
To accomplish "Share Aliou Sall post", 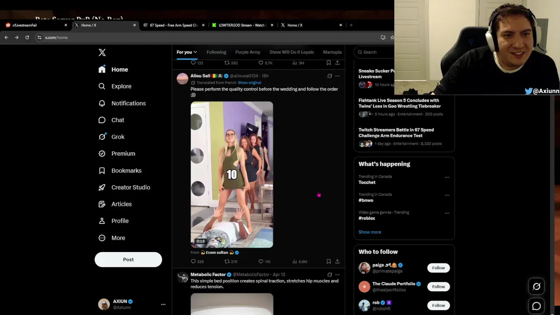I will click(x=337, y=262).
